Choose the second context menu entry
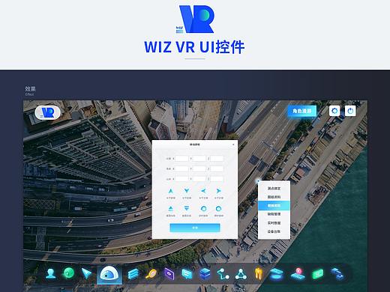This screenshot has width=390, height=292. (274, 197)
